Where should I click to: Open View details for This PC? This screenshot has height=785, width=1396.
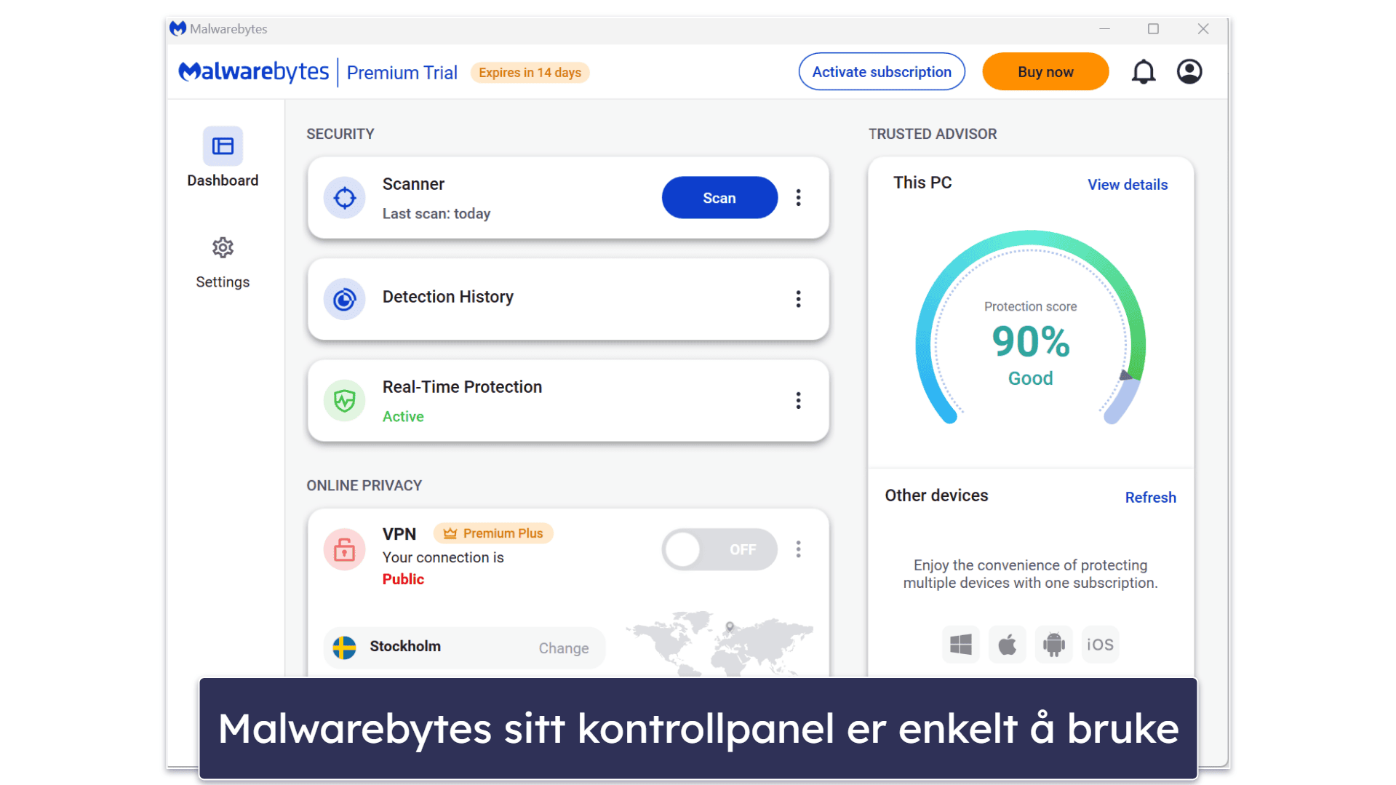1127,185
